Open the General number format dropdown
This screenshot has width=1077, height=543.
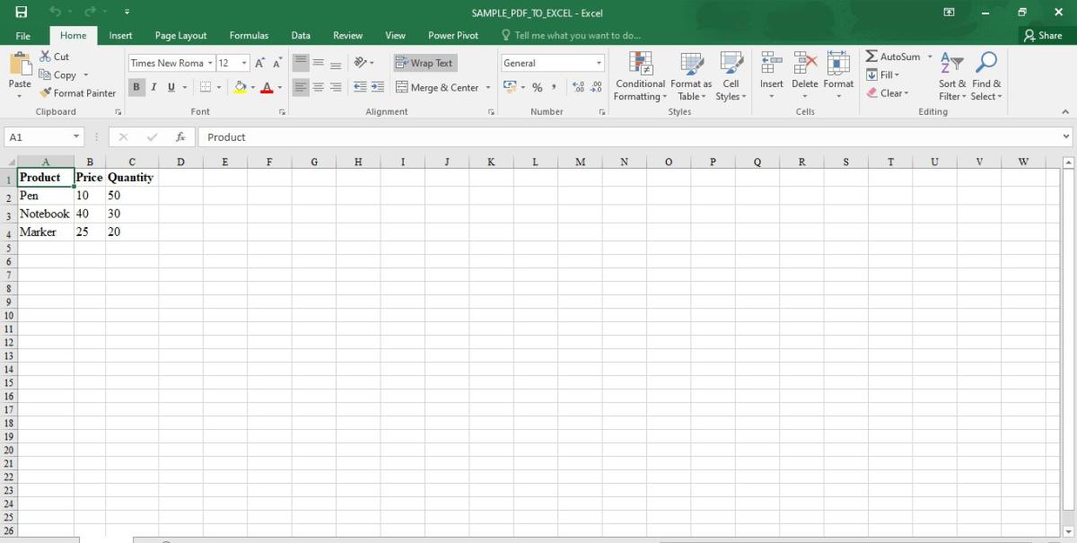[x=599, y=63]
